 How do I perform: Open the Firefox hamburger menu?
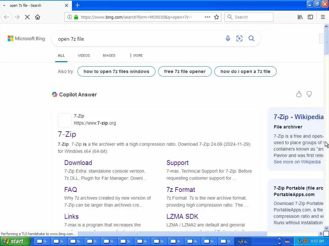(323, 17)
